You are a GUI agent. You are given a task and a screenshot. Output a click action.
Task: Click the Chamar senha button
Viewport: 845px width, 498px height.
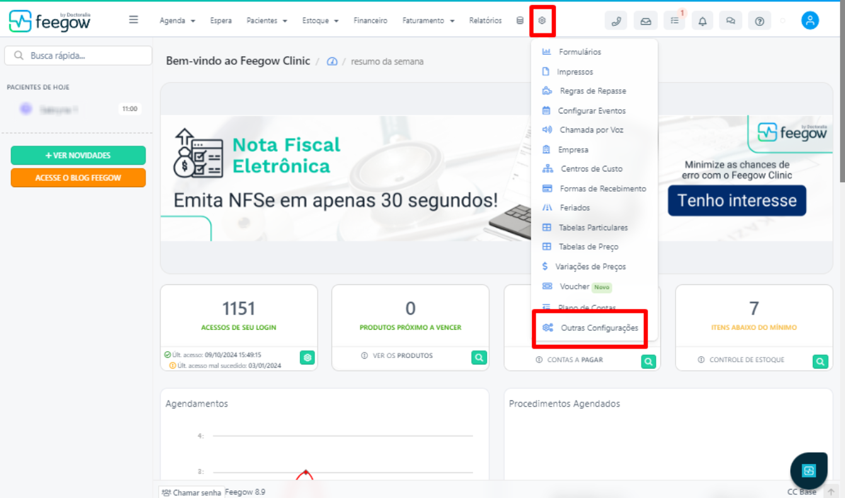[192, 492]
